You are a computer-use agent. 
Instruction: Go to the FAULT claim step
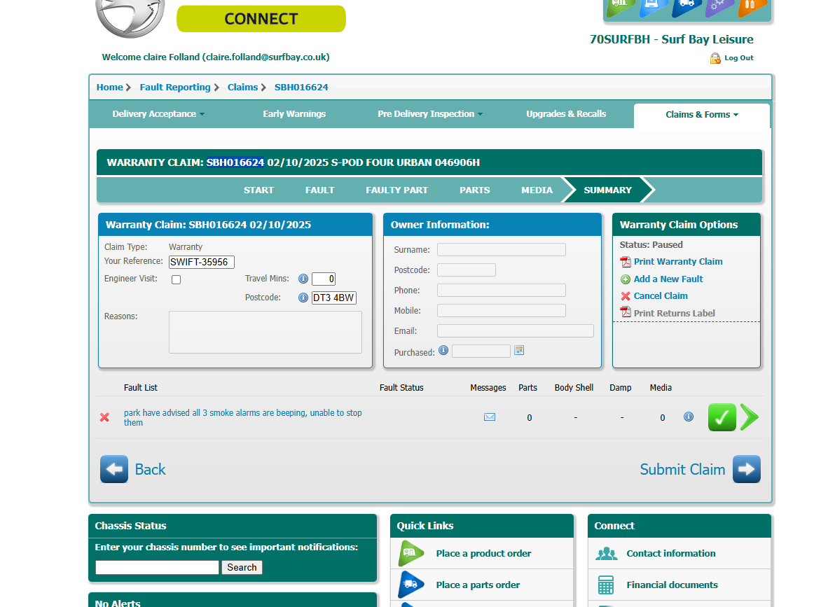pyautogui.click(x=319, y=190)
